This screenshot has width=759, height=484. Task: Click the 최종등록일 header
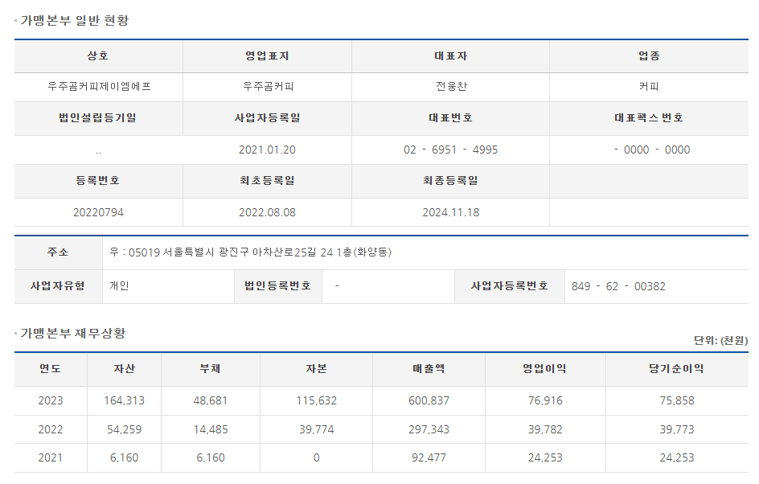pyautogui.click(x=450, y=181)
